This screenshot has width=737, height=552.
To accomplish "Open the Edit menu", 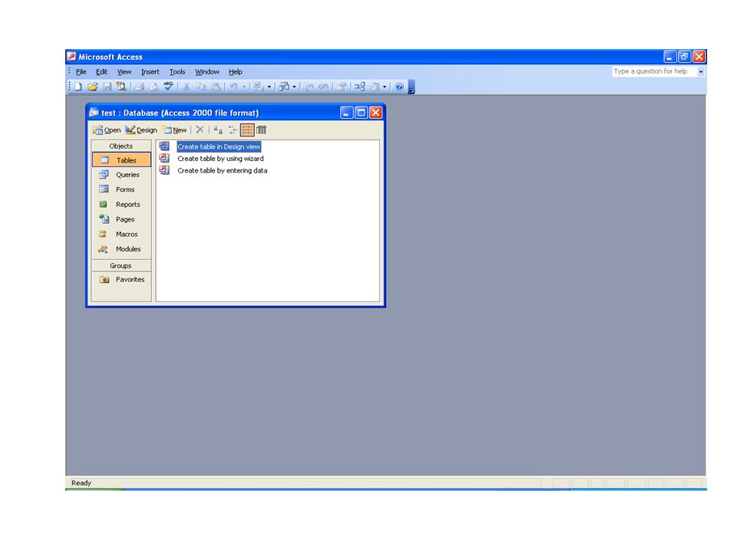I will 101,72.
